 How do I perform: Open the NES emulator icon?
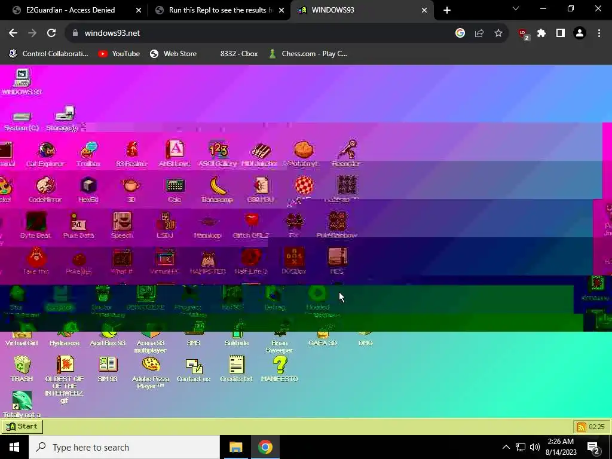337,262
